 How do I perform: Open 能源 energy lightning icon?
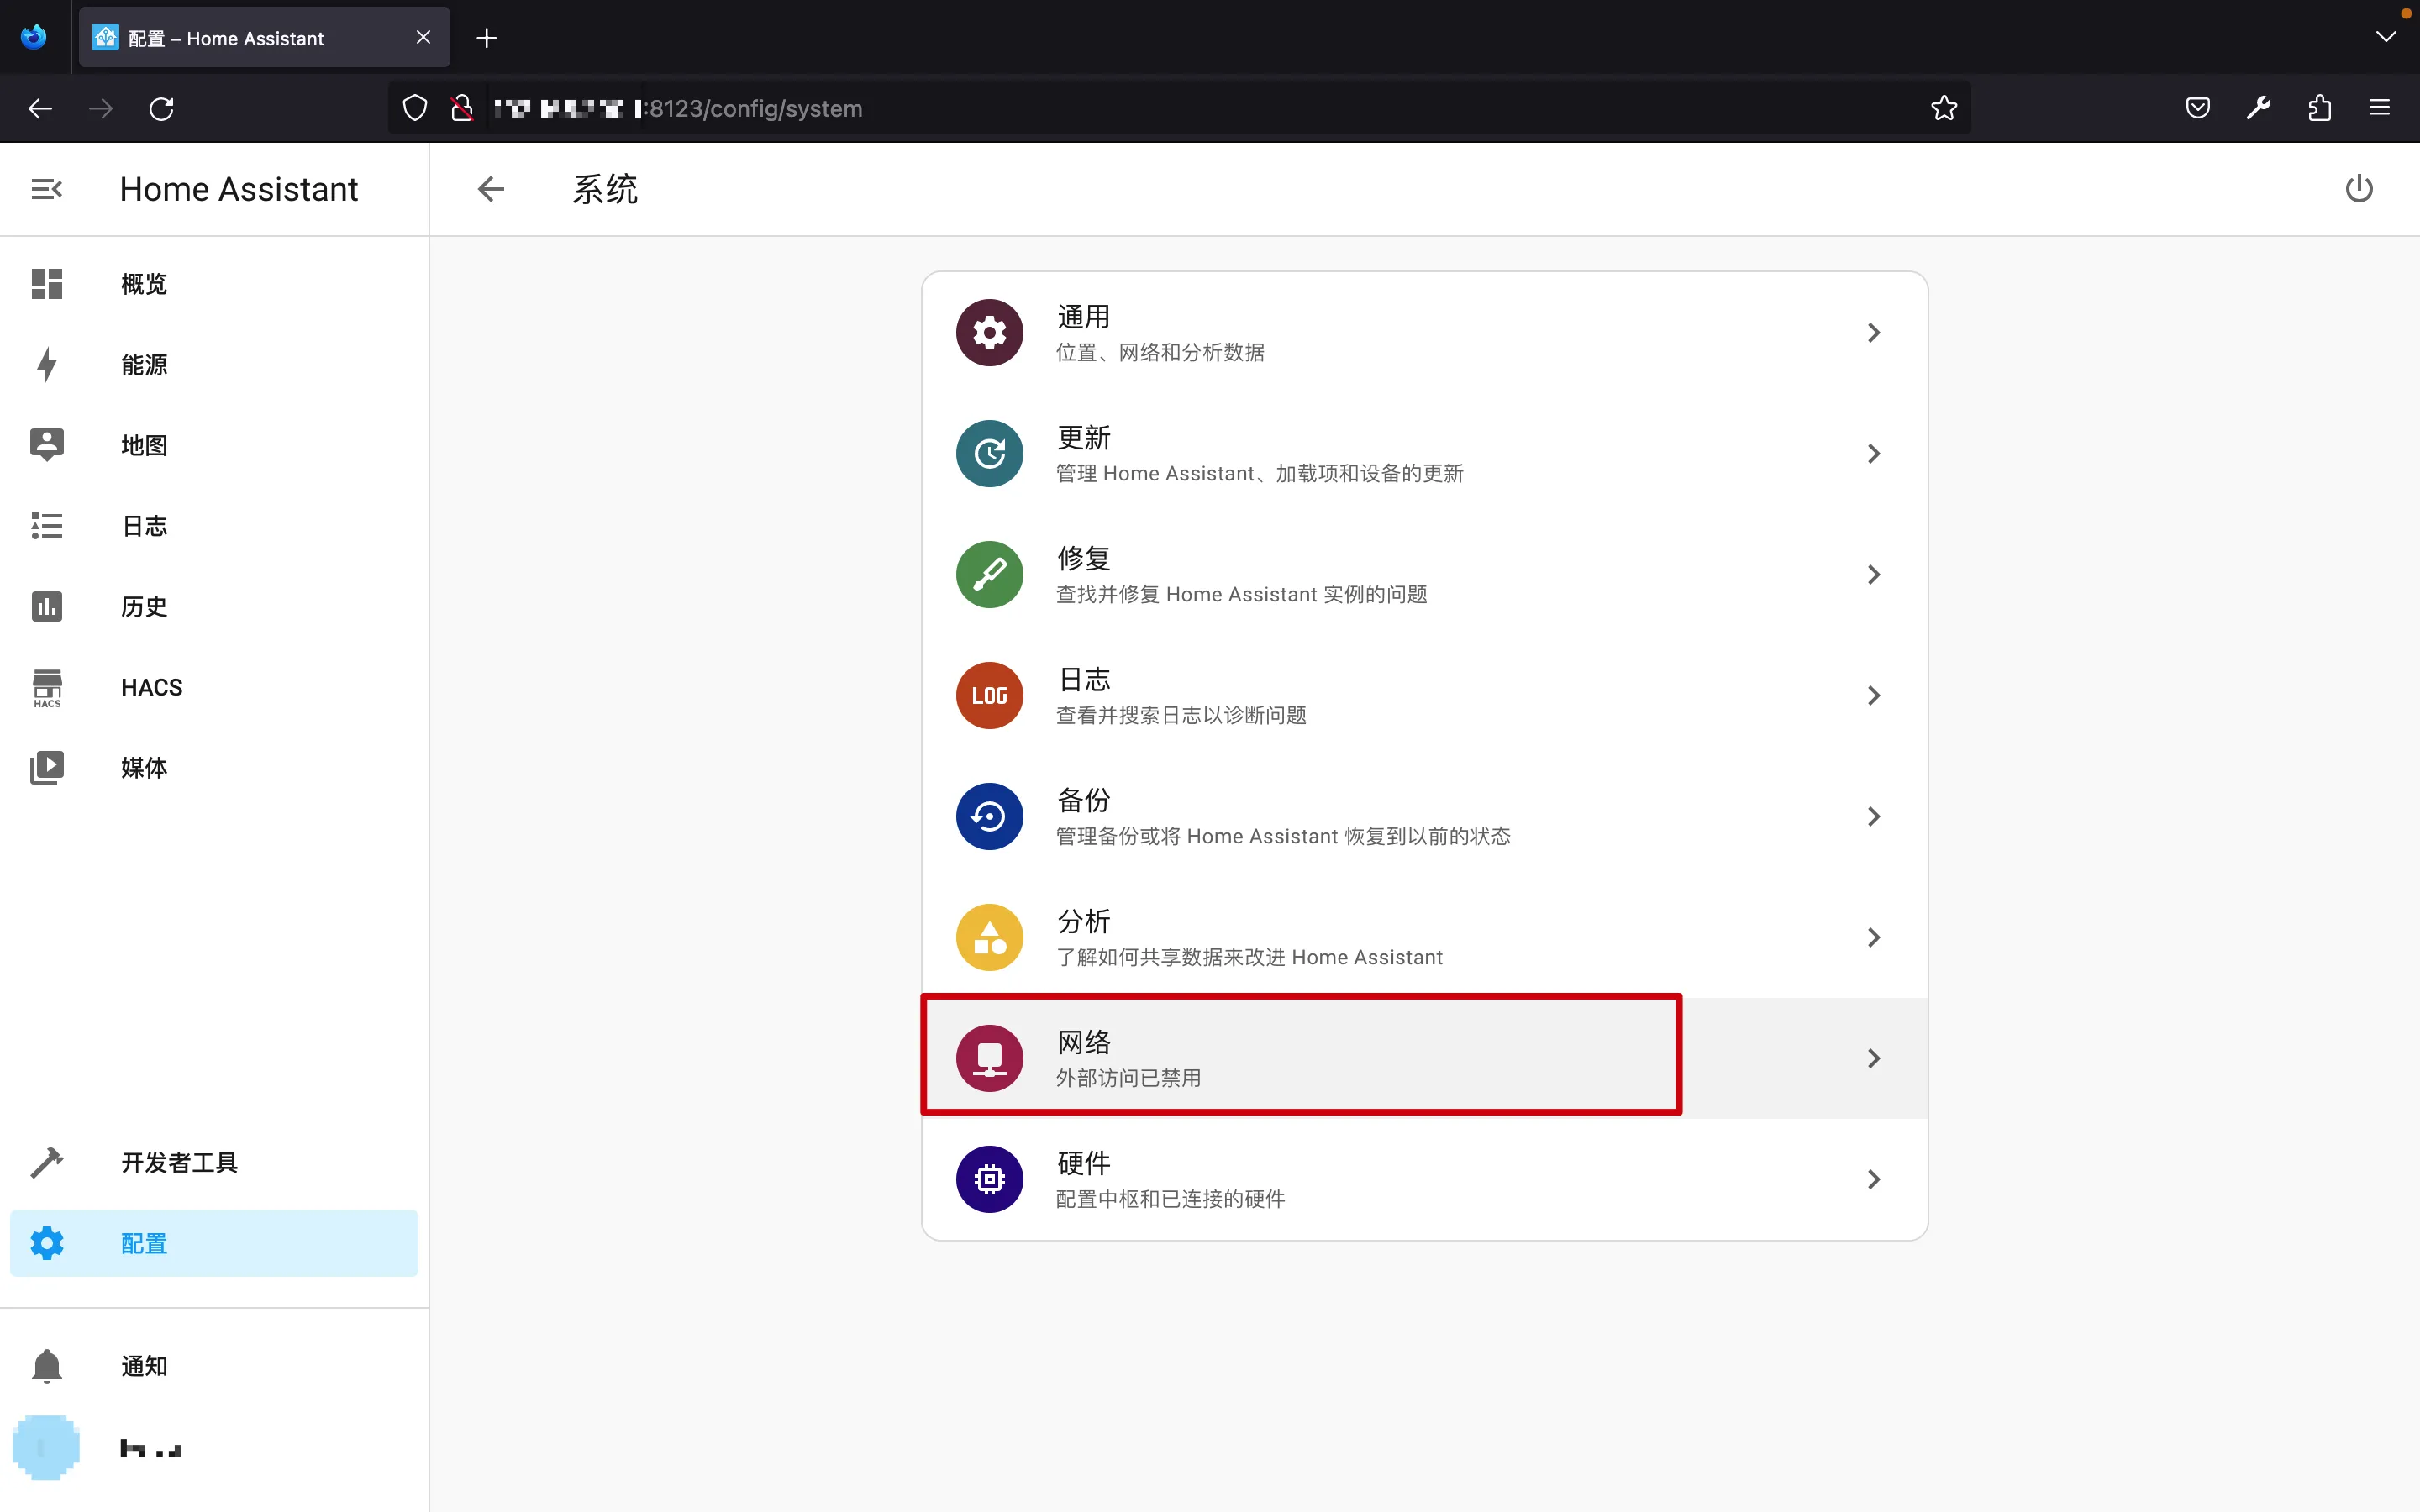tap(47, 364)
